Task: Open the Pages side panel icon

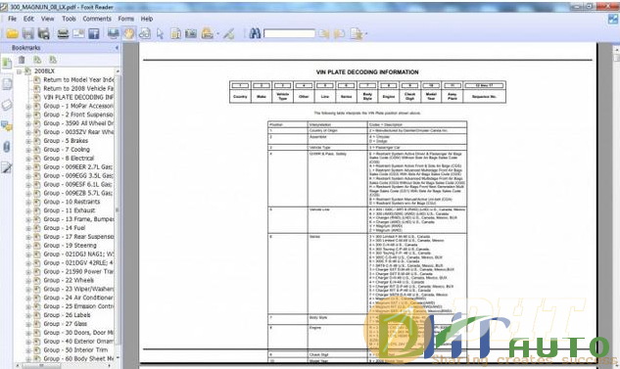Action: point(7,84)
